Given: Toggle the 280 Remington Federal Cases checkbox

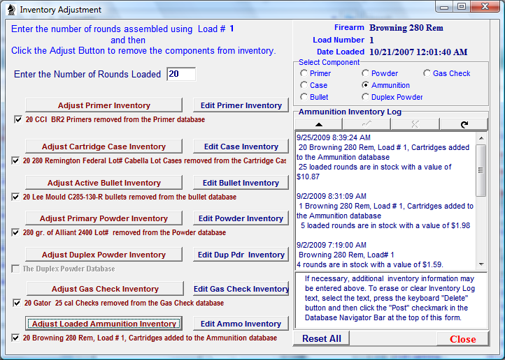Looking at the screenshot, I should 15,160.
